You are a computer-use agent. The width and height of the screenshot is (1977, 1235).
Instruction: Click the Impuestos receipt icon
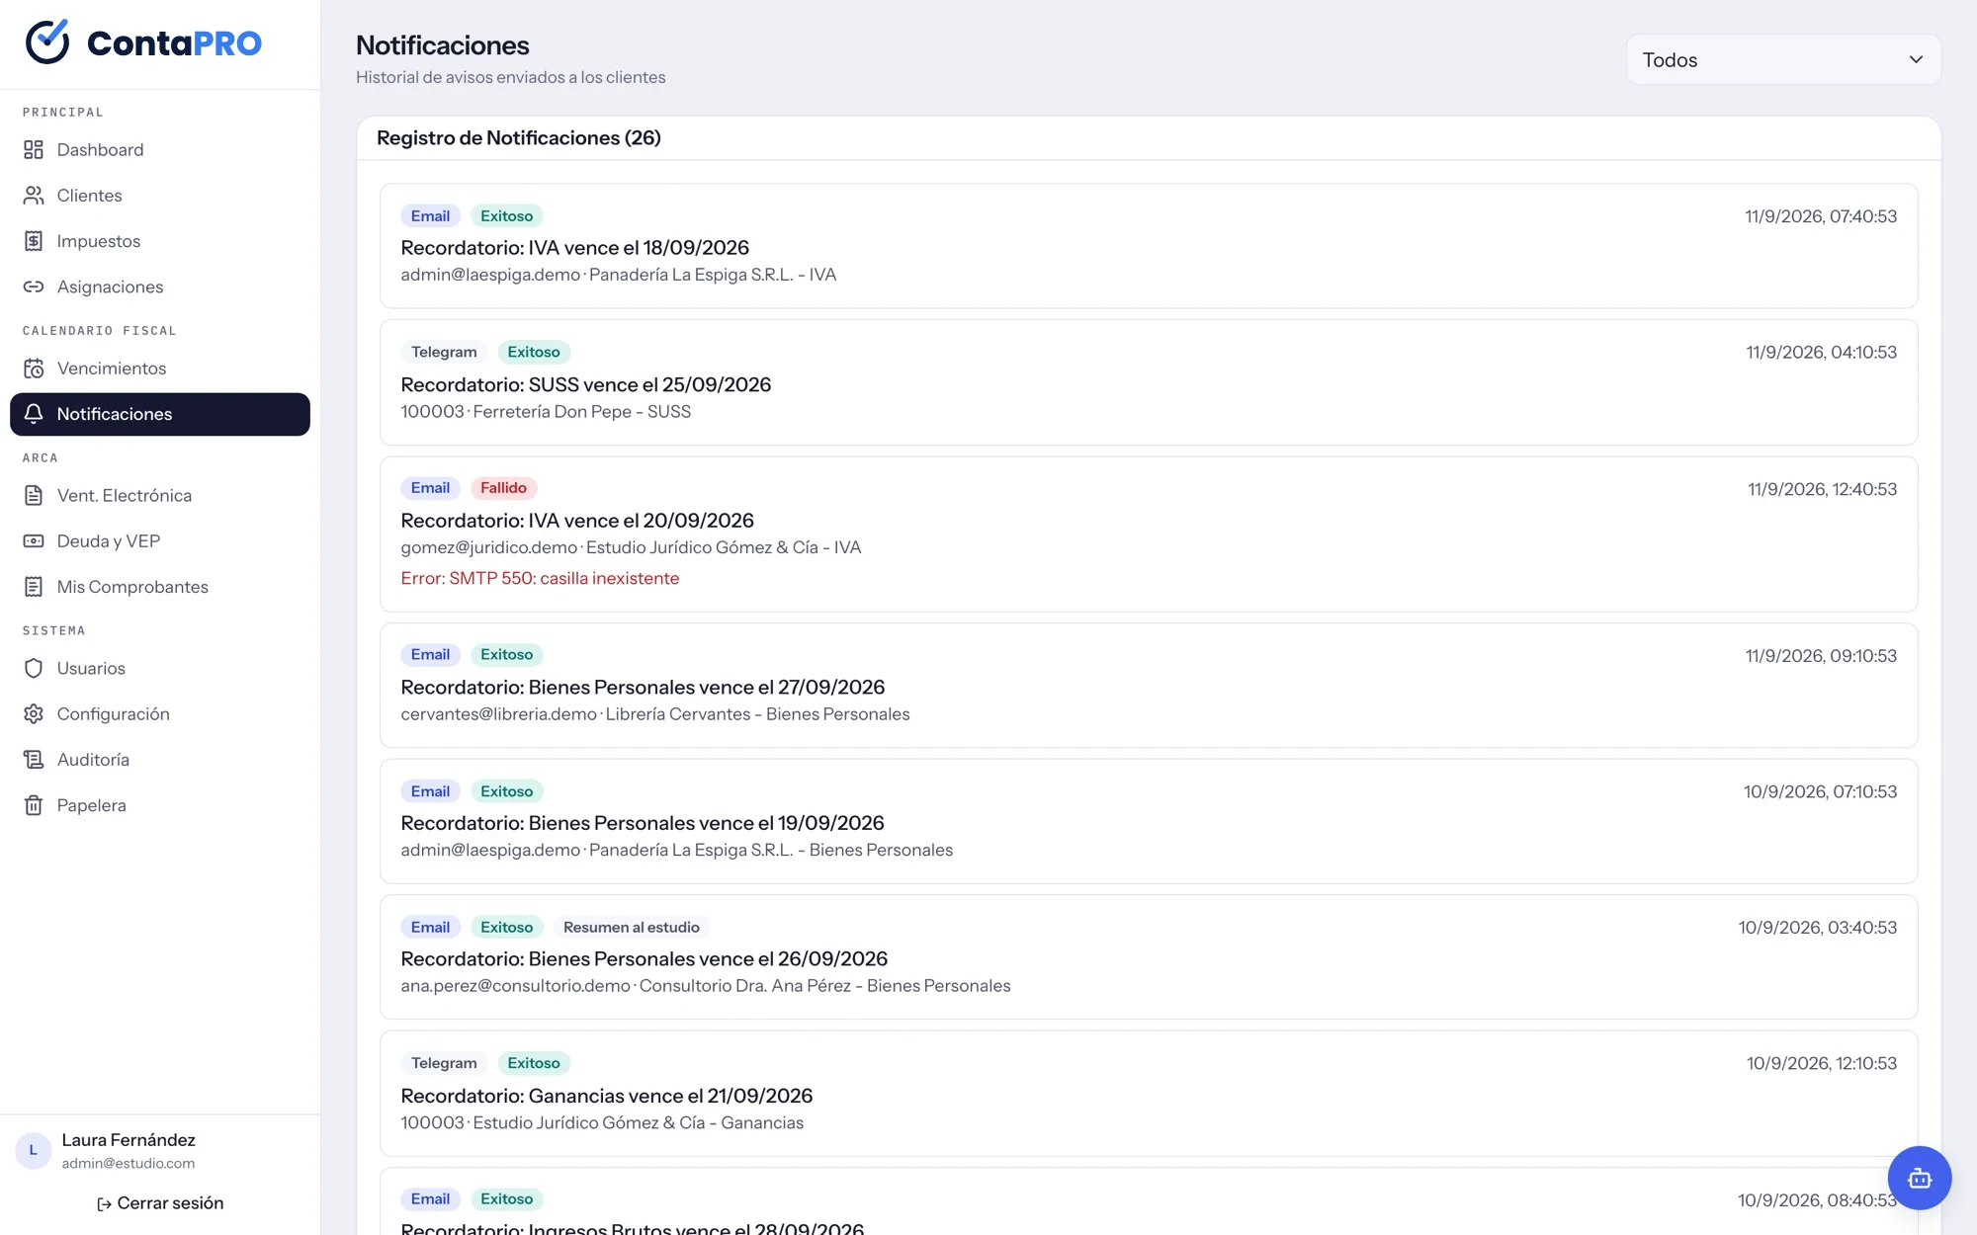[x=34, y=241]
